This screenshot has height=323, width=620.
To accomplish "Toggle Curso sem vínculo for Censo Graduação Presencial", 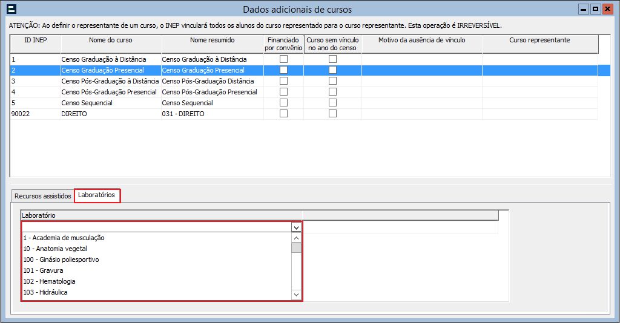I will tap(332, 70).
